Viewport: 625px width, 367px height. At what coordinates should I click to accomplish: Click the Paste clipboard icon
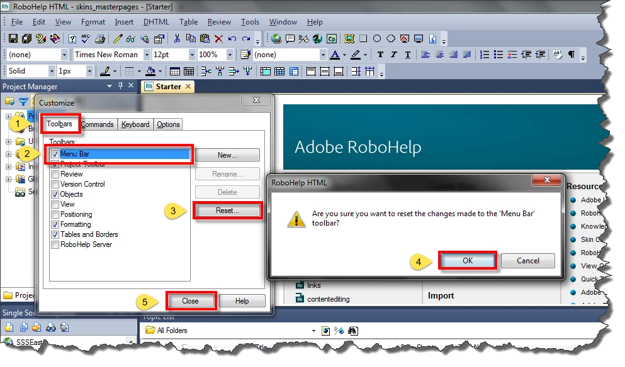[x=205, y=38]
